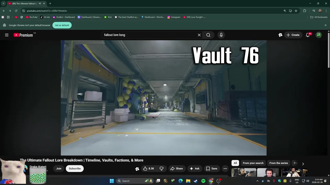This screenshot has width=330, height=185.
Task: Click the Create button
Action: pyautogui.click(x=293, y=35)
